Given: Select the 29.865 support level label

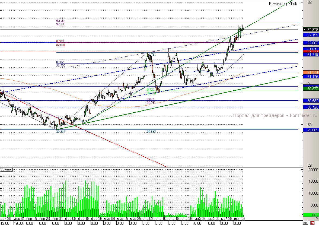Looking at the screenshot, I should coord(311,130).
